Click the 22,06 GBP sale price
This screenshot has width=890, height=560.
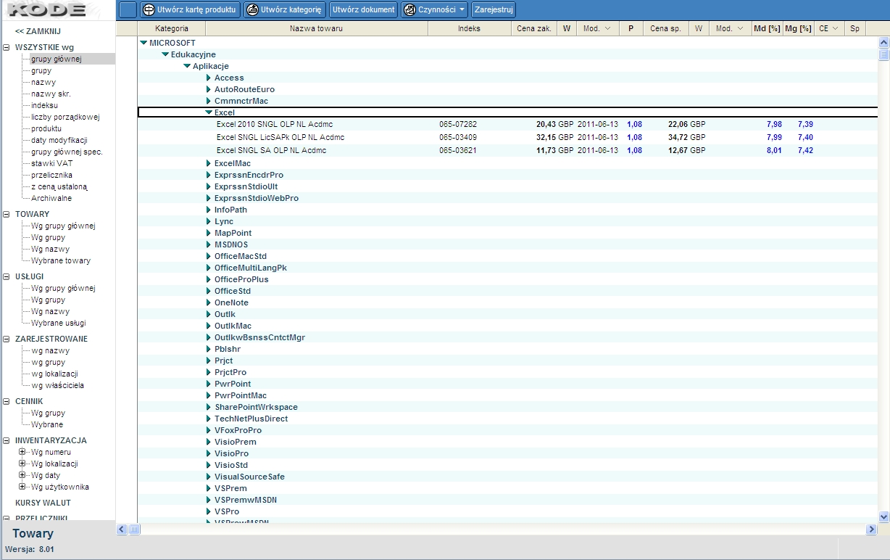(x=686, y=124)
